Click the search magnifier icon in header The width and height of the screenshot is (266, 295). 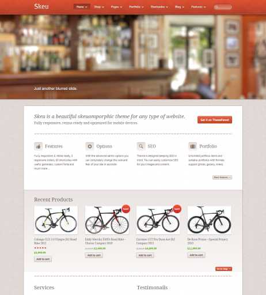tap(216, 7)
